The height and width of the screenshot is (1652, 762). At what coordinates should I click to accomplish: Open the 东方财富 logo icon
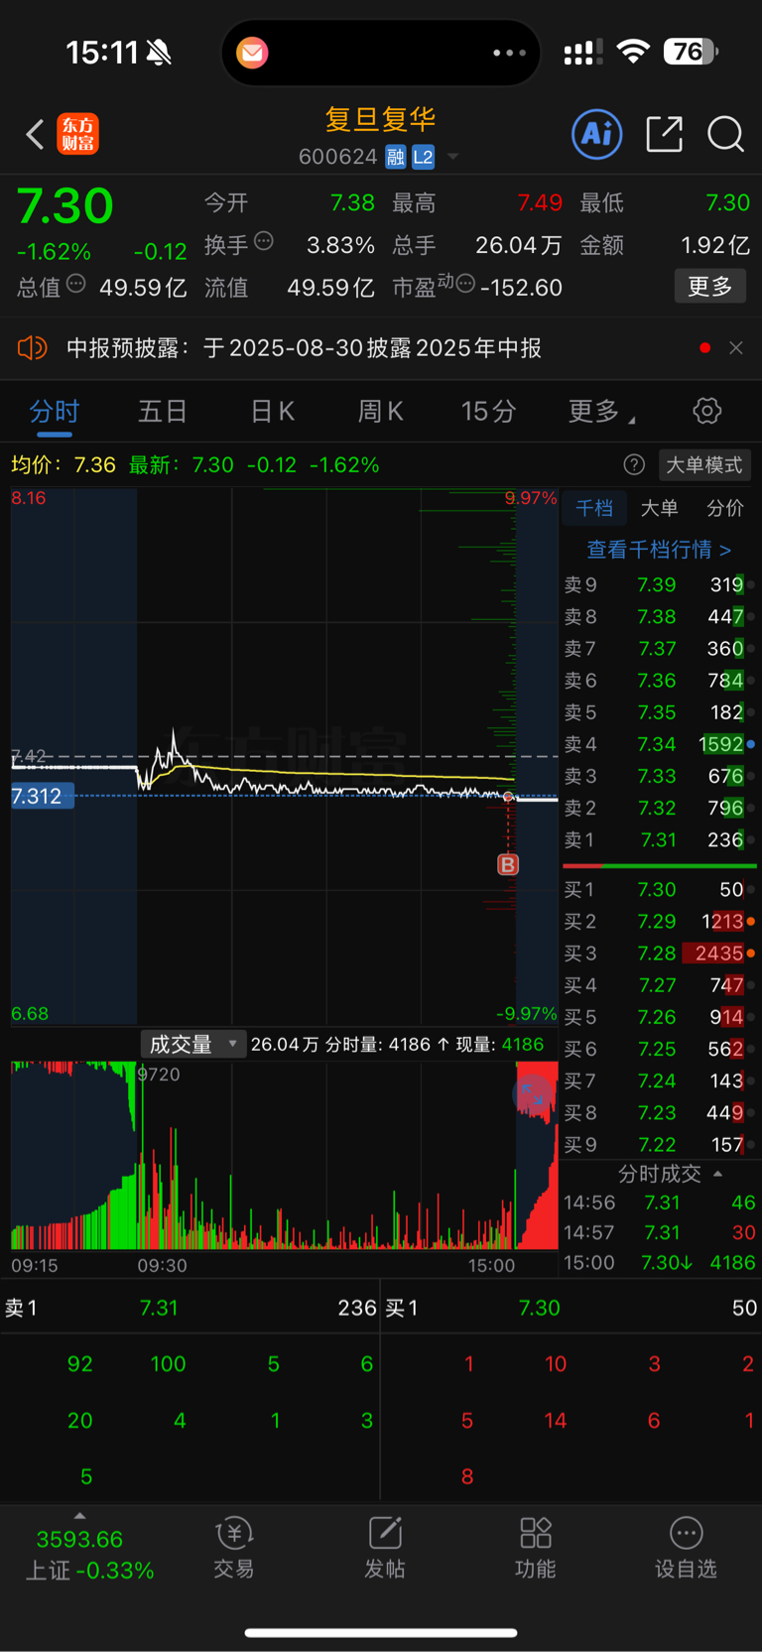77,134
